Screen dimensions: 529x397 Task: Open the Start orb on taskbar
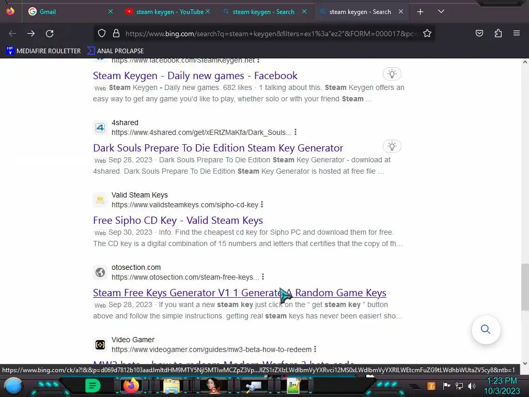pyautogui.click(x=14, y=386)
